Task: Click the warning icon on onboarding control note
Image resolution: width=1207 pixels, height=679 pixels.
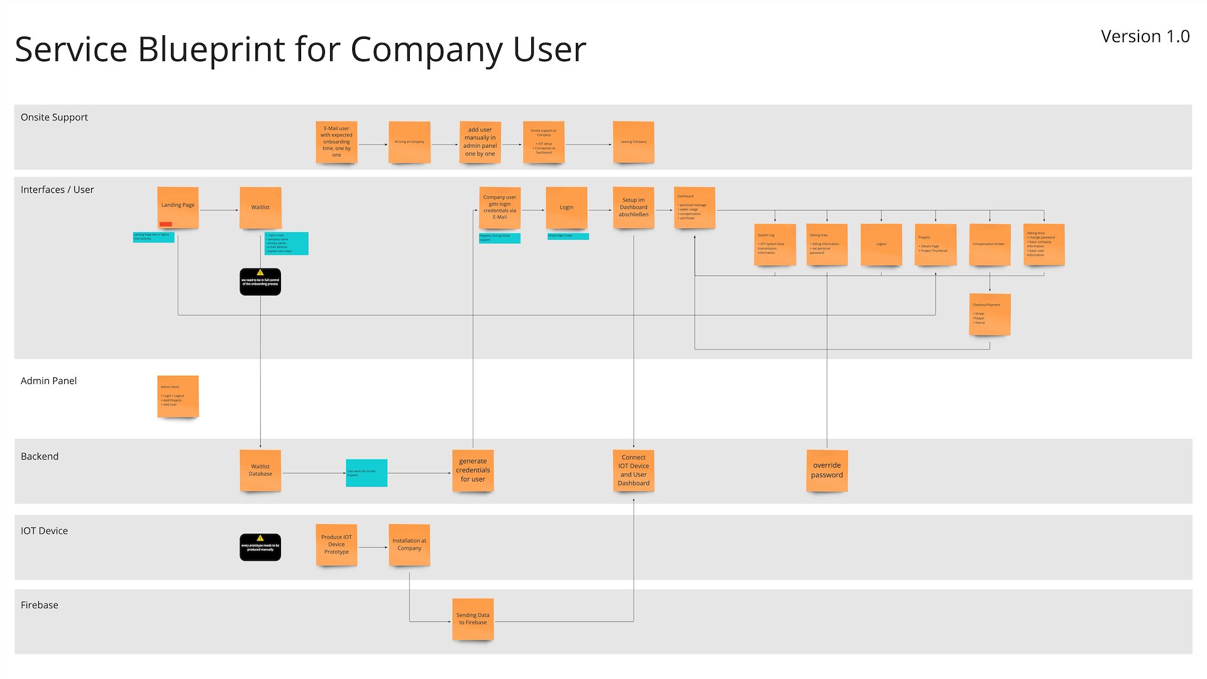Action: coord(260,273)
